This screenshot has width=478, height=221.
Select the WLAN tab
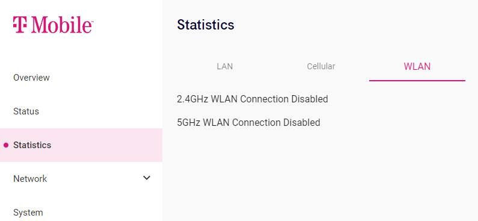417,66
